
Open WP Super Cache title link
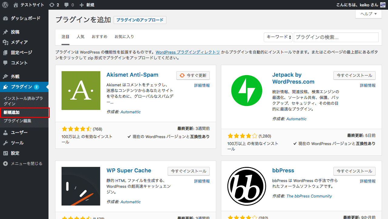[x=129, y=171]
